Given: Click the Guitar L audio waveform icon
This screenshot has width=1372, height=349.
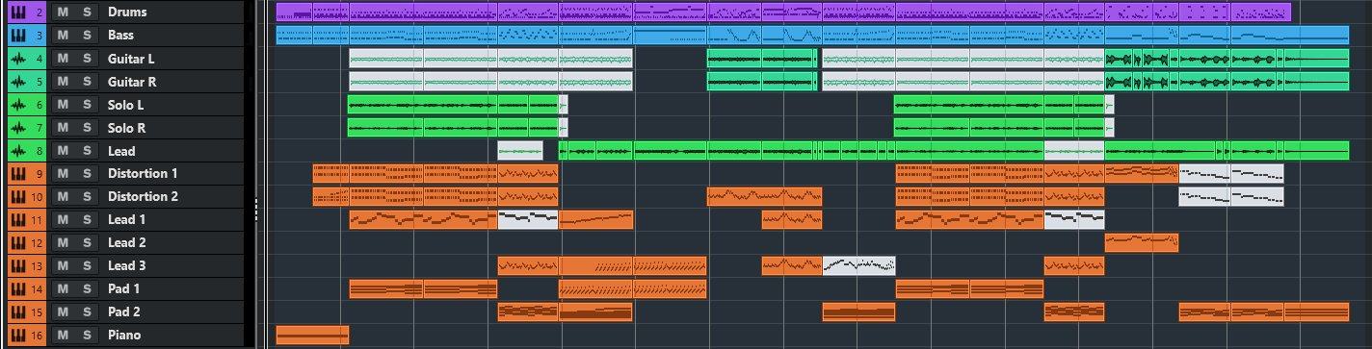Looking at the screenshot, I should point(17,59).
